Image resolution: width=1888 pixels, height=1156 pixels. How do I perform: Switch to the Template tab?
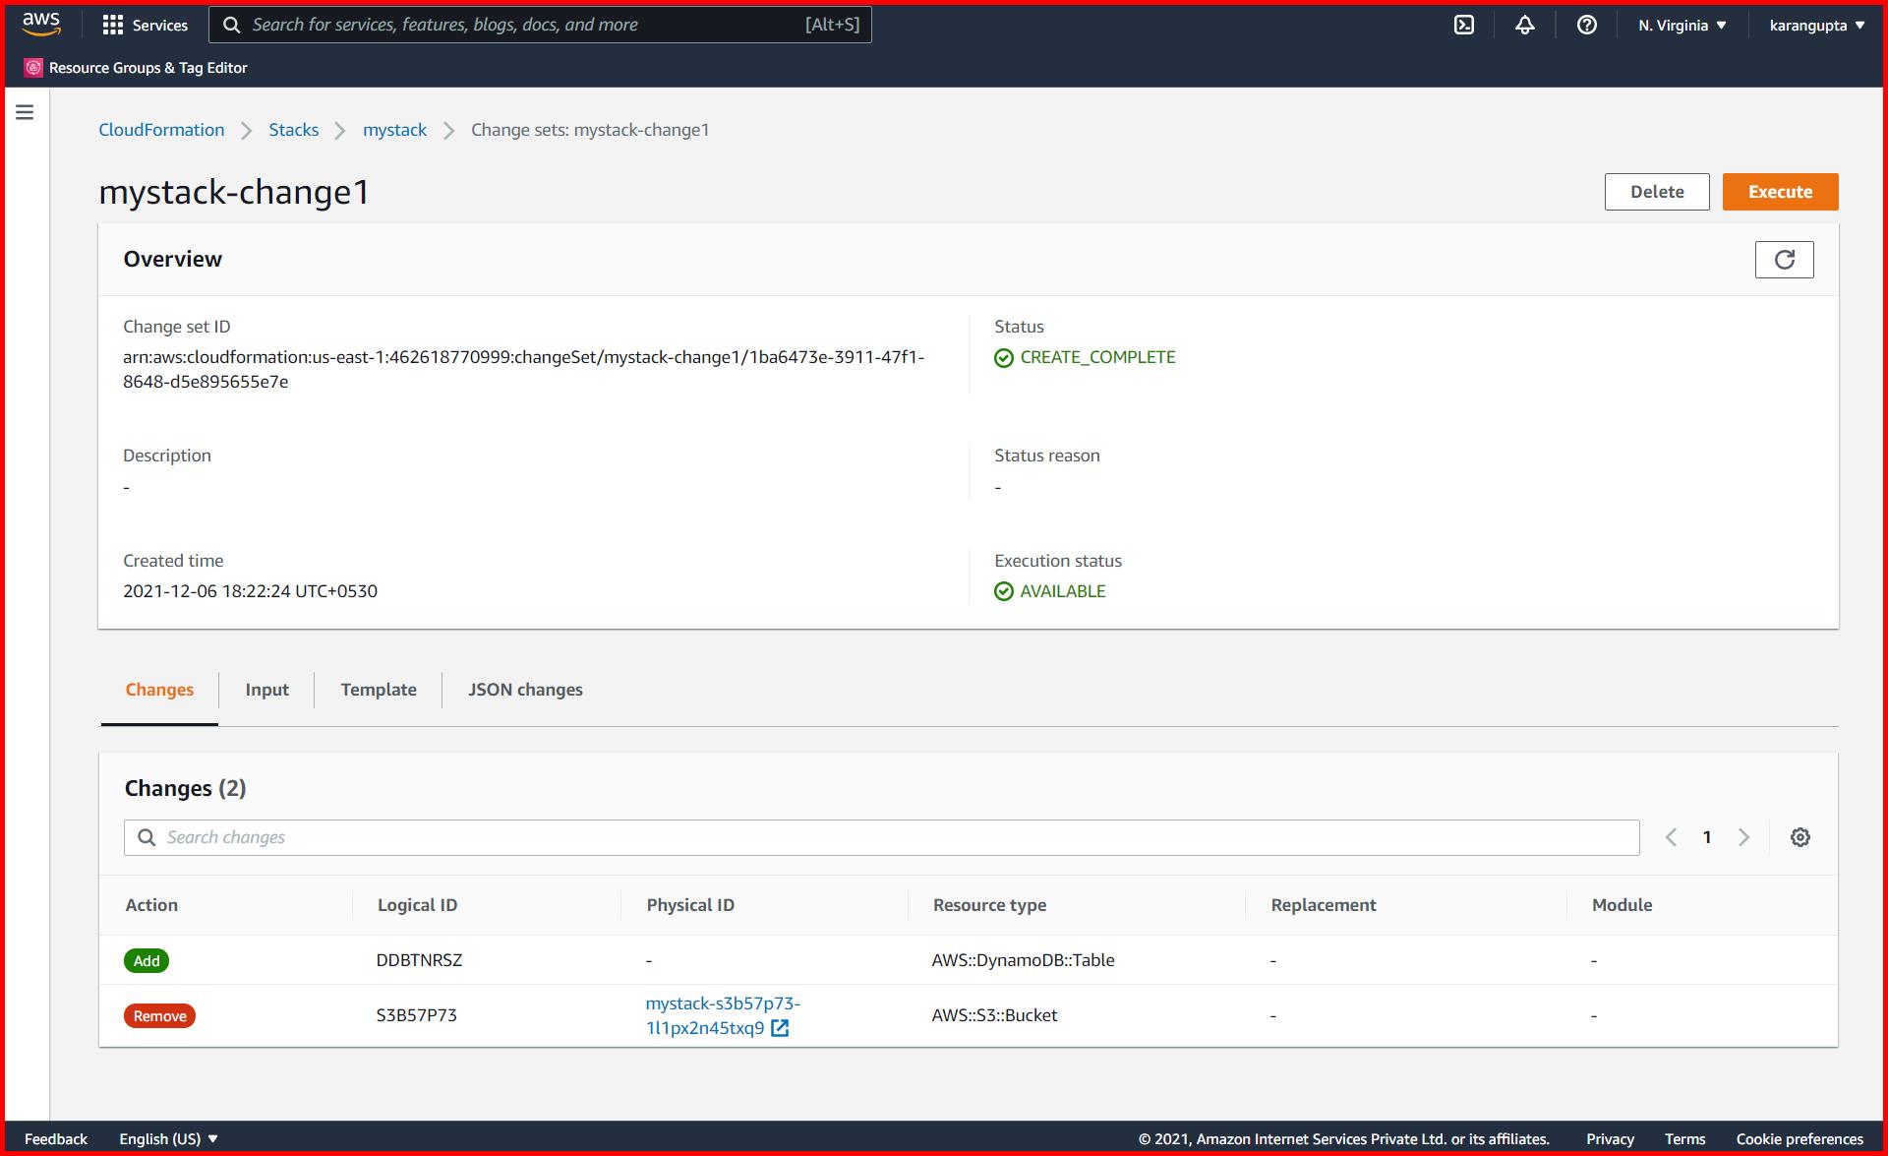[378, 689]
